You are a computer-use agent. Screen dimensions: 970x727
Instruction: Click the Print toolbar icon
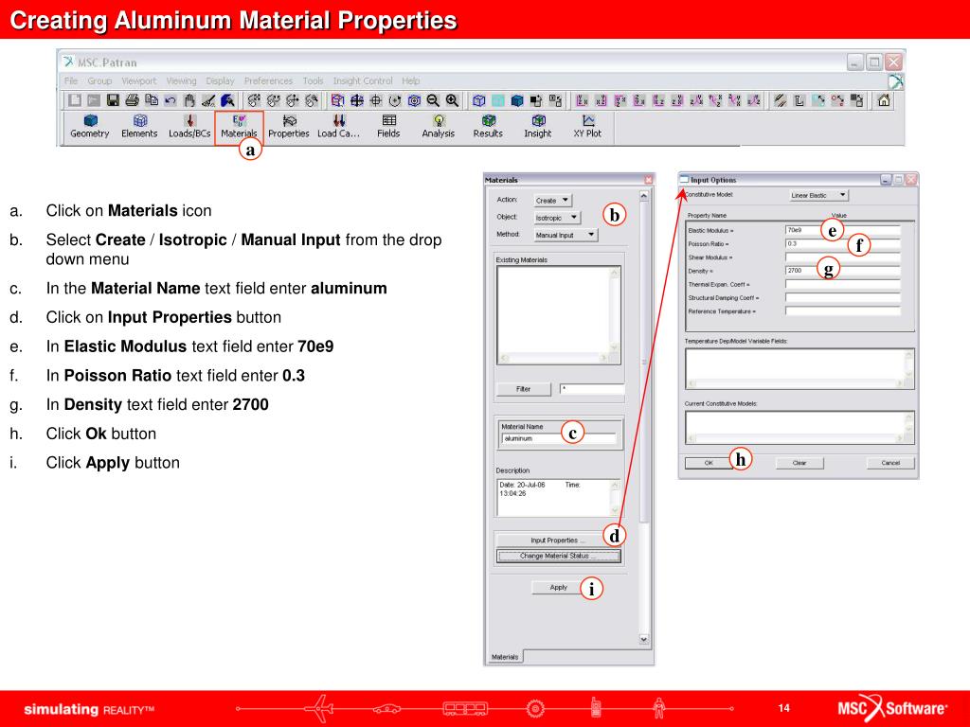pyautogui.click(x=132, y=100)
